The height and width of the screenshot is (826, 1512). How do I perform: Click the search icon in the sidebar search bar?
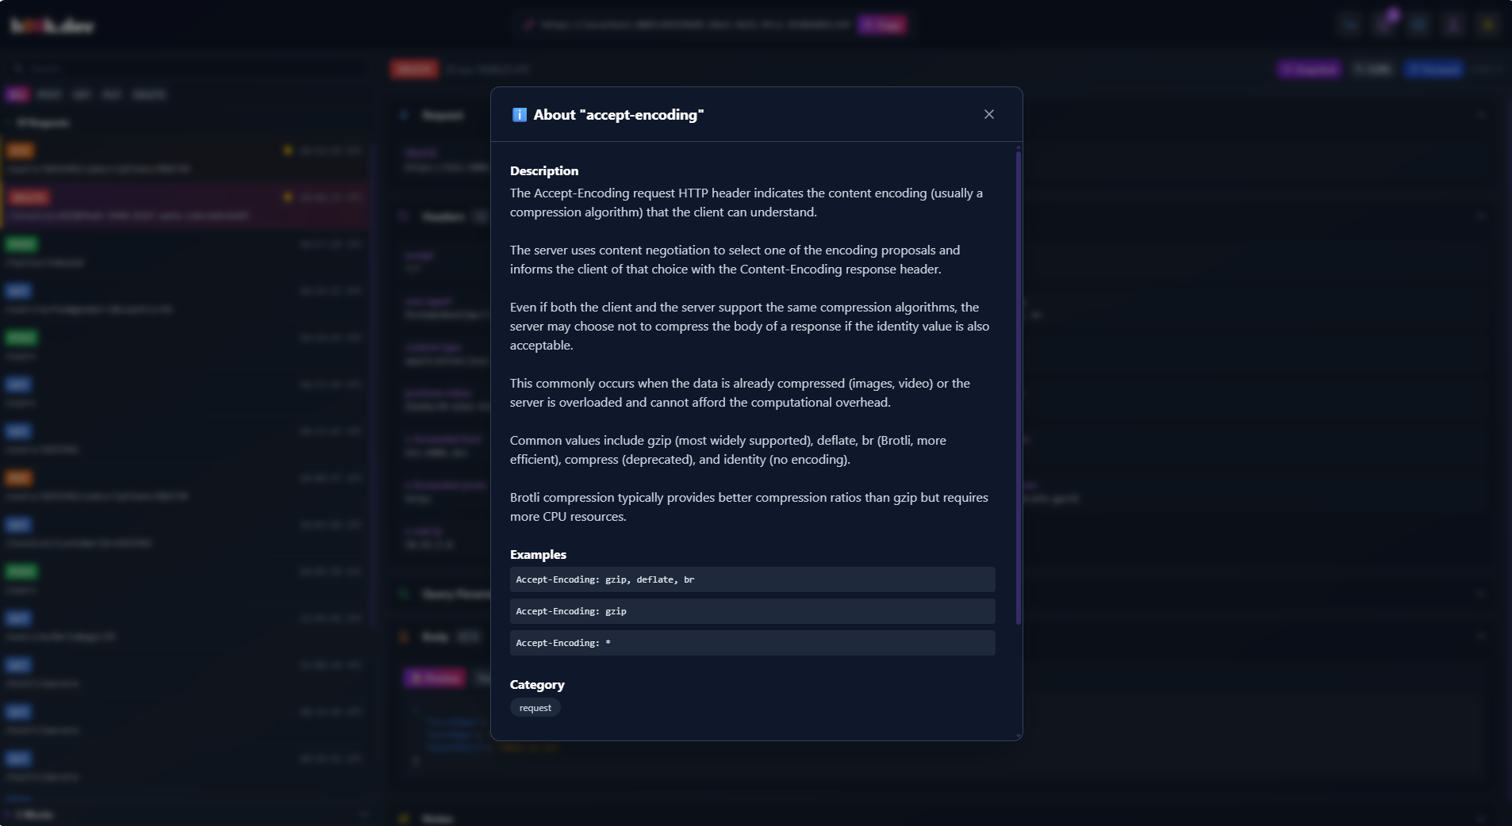[x=19, y=68]
